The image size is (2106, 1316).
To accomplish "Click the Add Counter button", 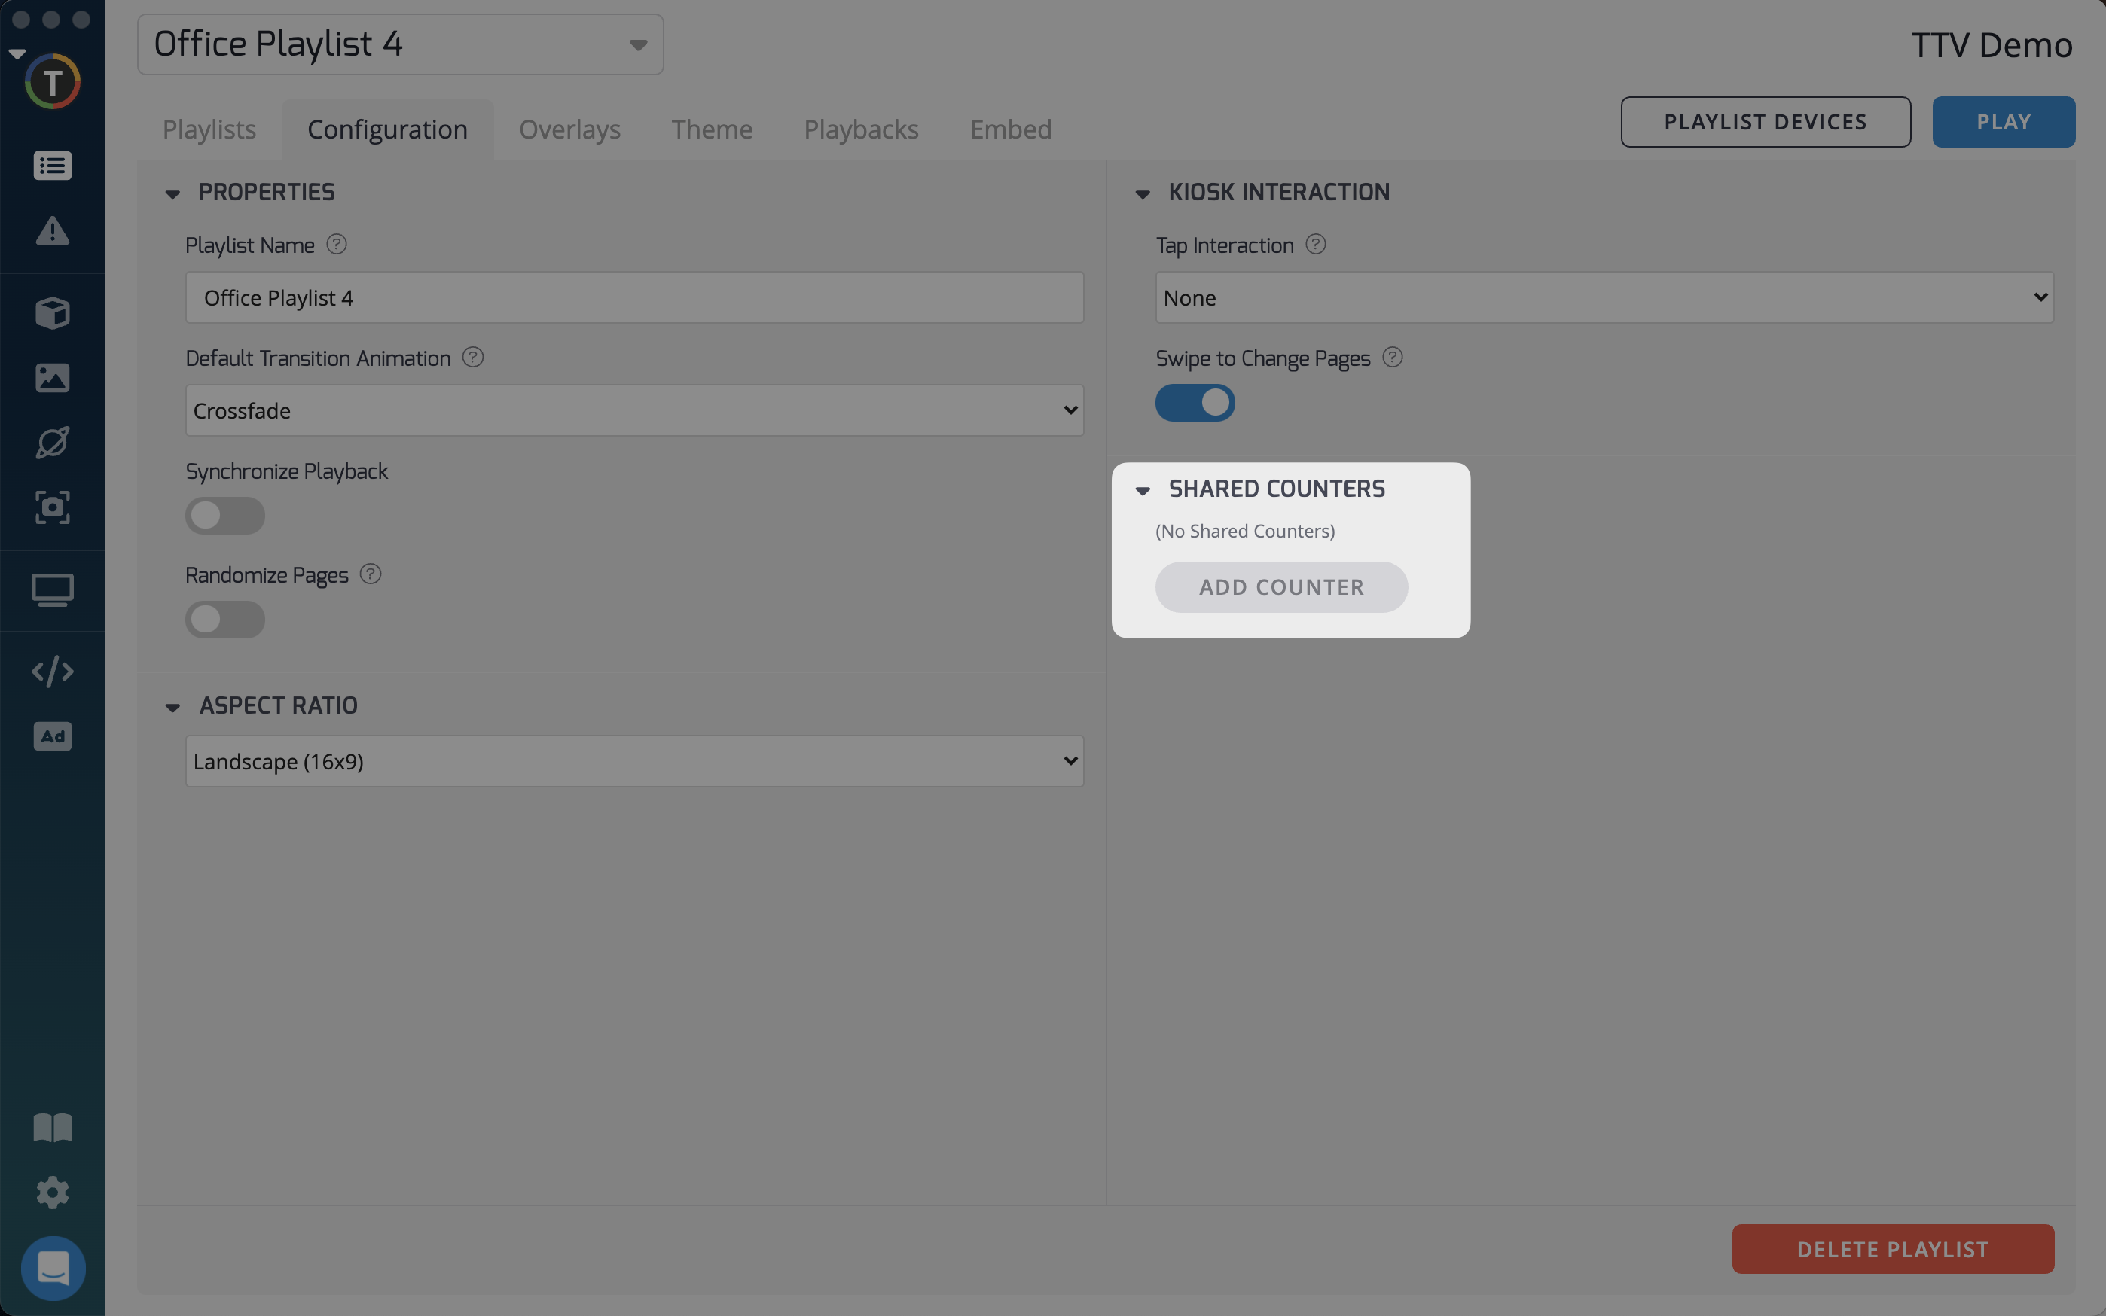I will 1280,587.
